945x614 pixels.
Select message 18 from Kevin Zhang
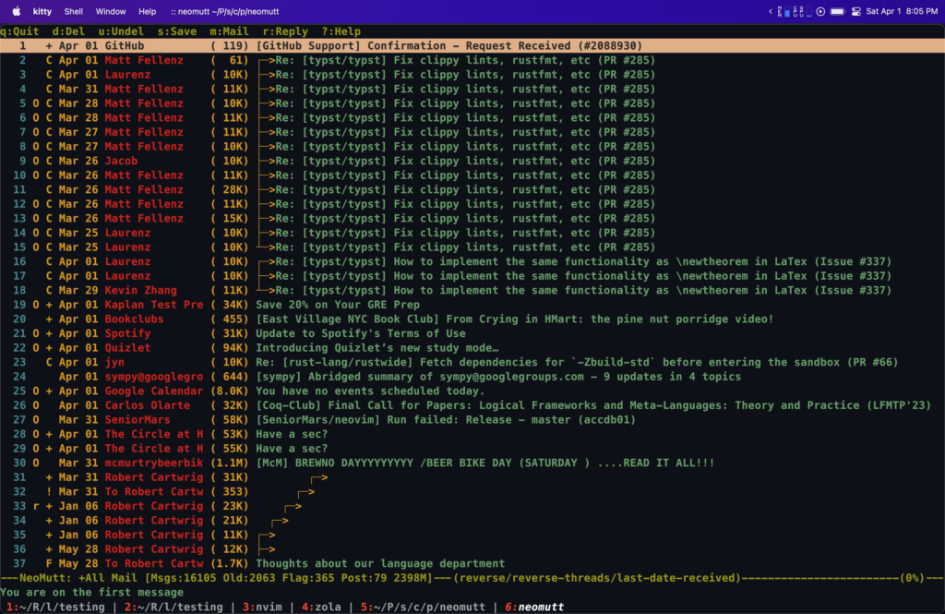[x=472, y=290]
